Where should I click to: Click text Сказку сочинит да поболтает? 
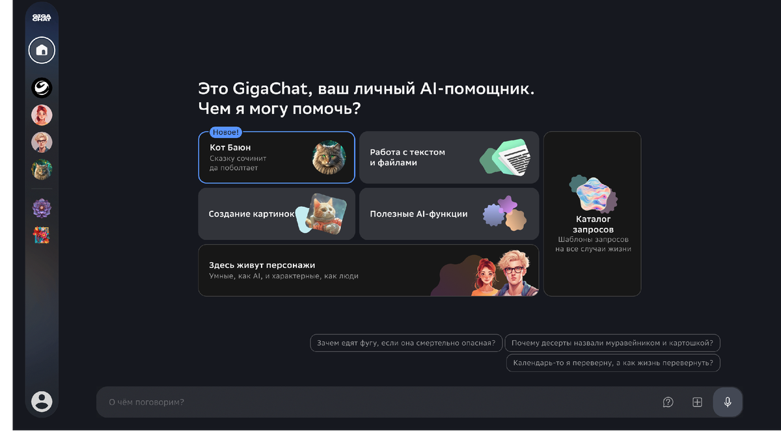238,163
